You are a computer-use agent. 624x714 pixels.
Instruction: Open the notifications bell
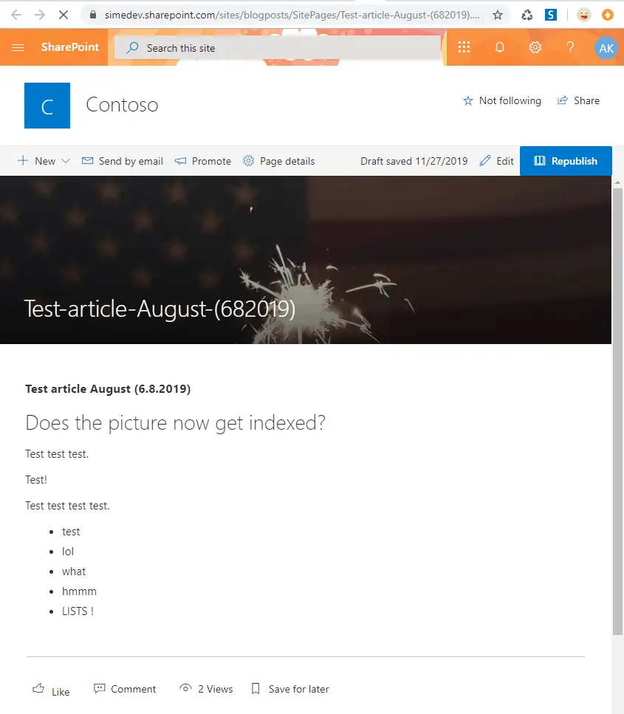pyautogui.click(x=500, y=48)
